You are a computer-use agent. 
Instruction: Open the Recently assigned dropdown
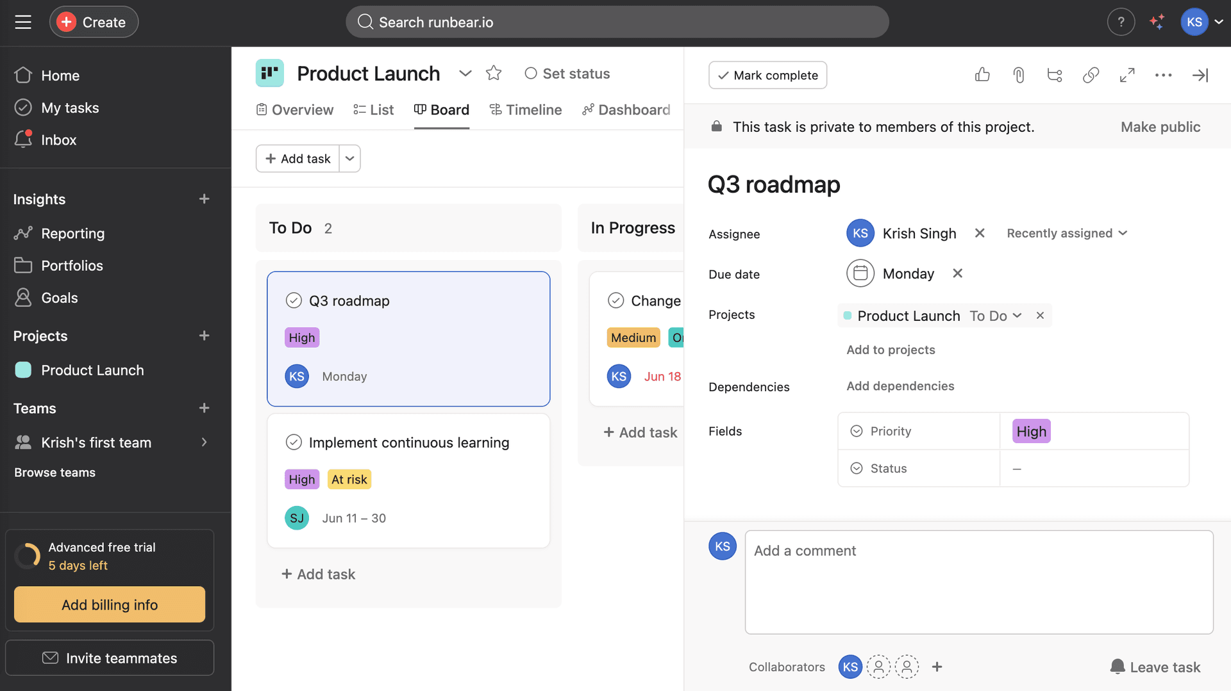pos(1066,233)
